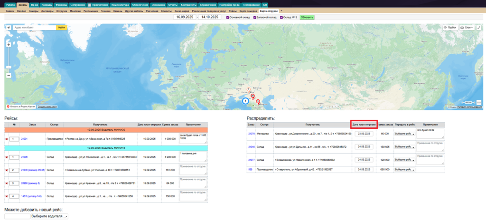Open the Финансы top menu tab
Screen dimensions: 486x222
pyautogui.click(x=61, y=4)
